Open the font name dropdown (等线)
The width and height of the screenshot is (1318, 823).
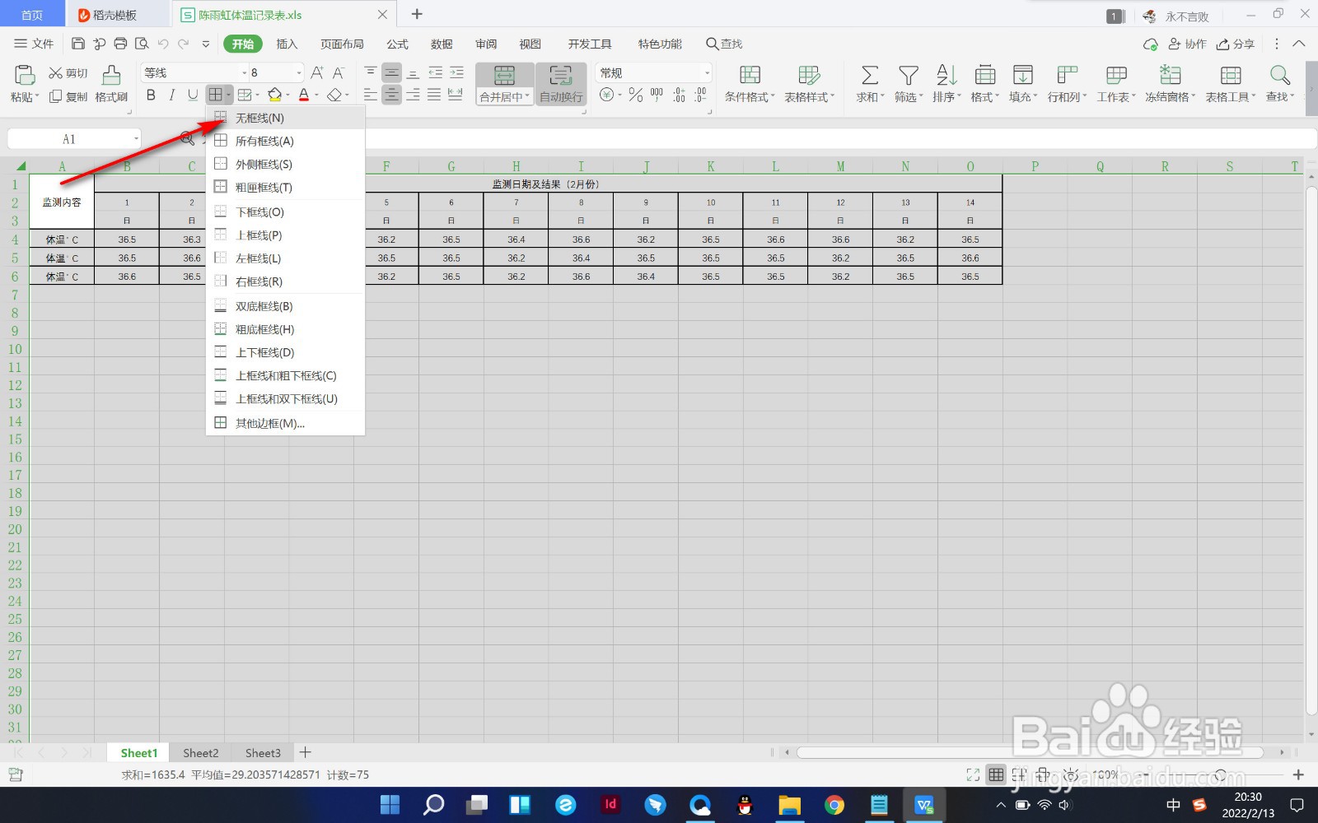point(244,72)
